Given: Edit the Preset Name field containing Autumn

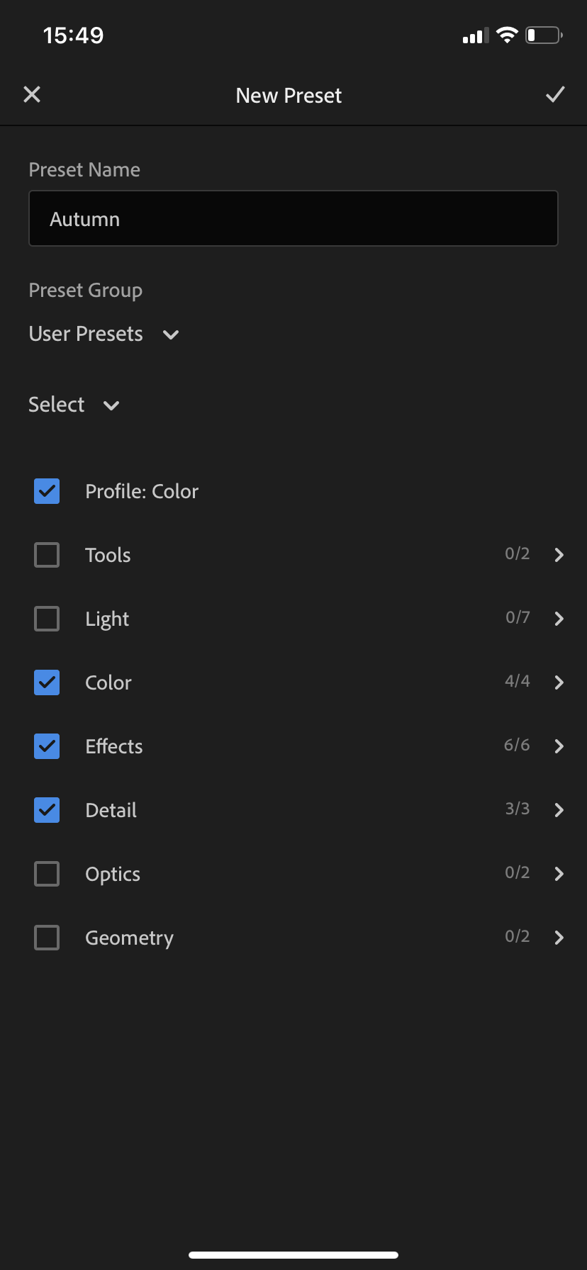Looking at the screenshot, I should tap(293, 219).
